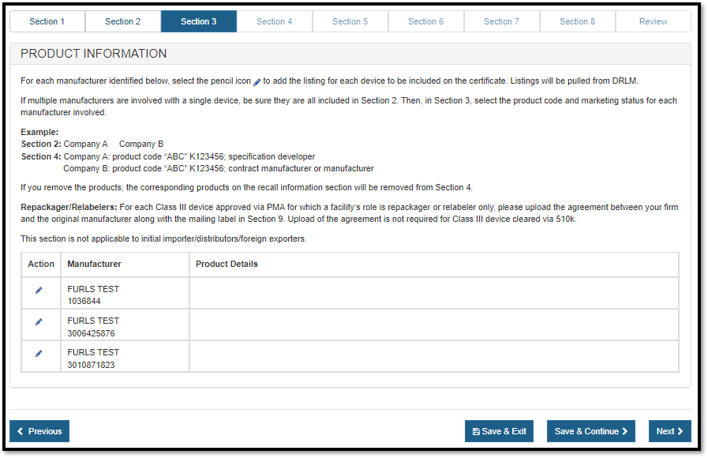This screenshot has height=458, width=708.
Task: Click Save & Continue button
Action: (x=591, y=431)
